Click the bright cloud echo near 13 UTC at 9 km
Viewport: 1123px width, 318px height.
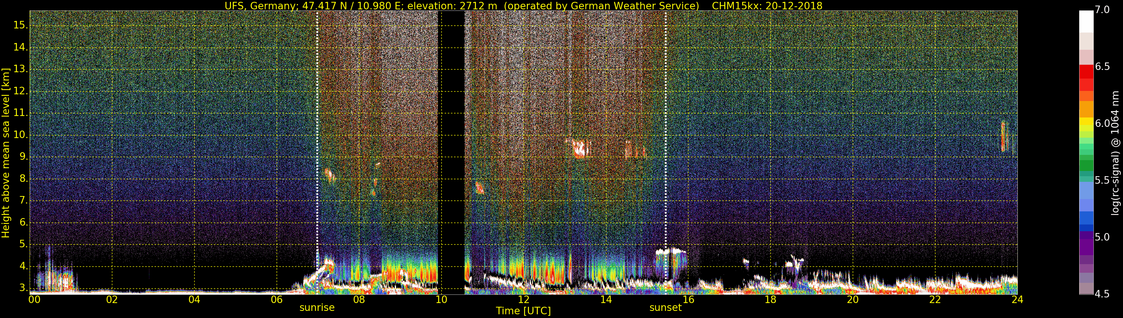click(x=579, y=149)
